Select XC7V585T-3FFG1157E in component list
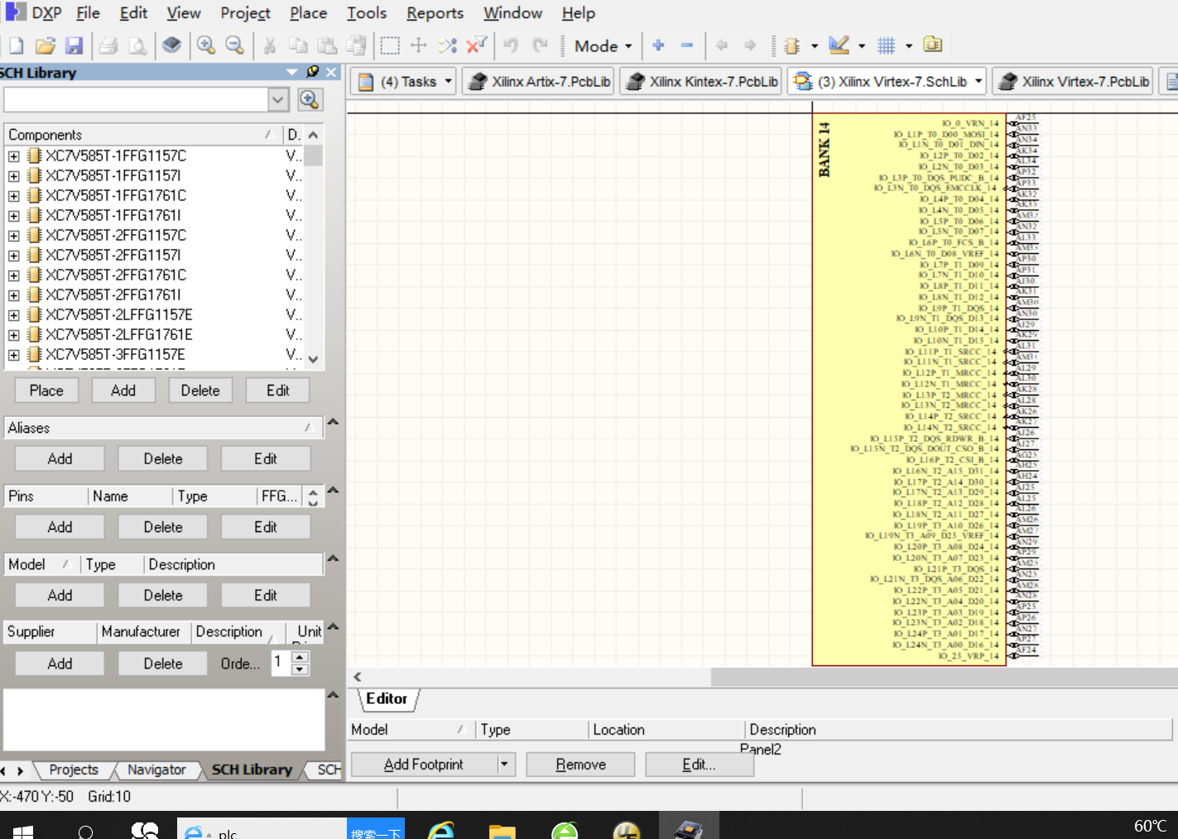This screenshot has width=1178, height=839. pos(115,354)
